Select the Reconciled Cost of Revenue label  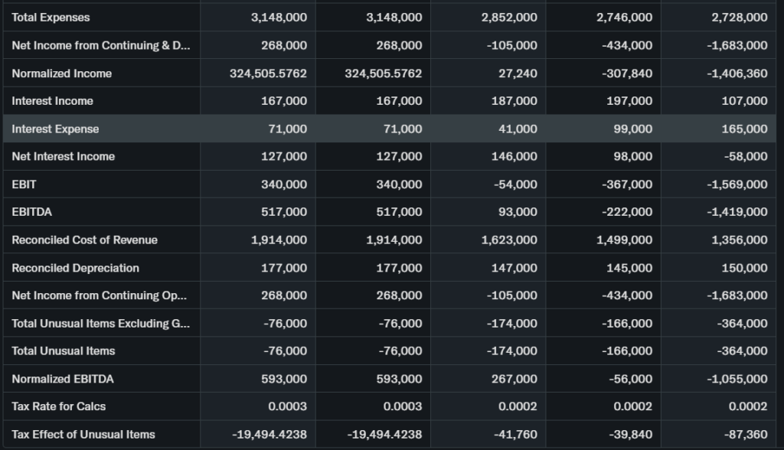[84, 240]
